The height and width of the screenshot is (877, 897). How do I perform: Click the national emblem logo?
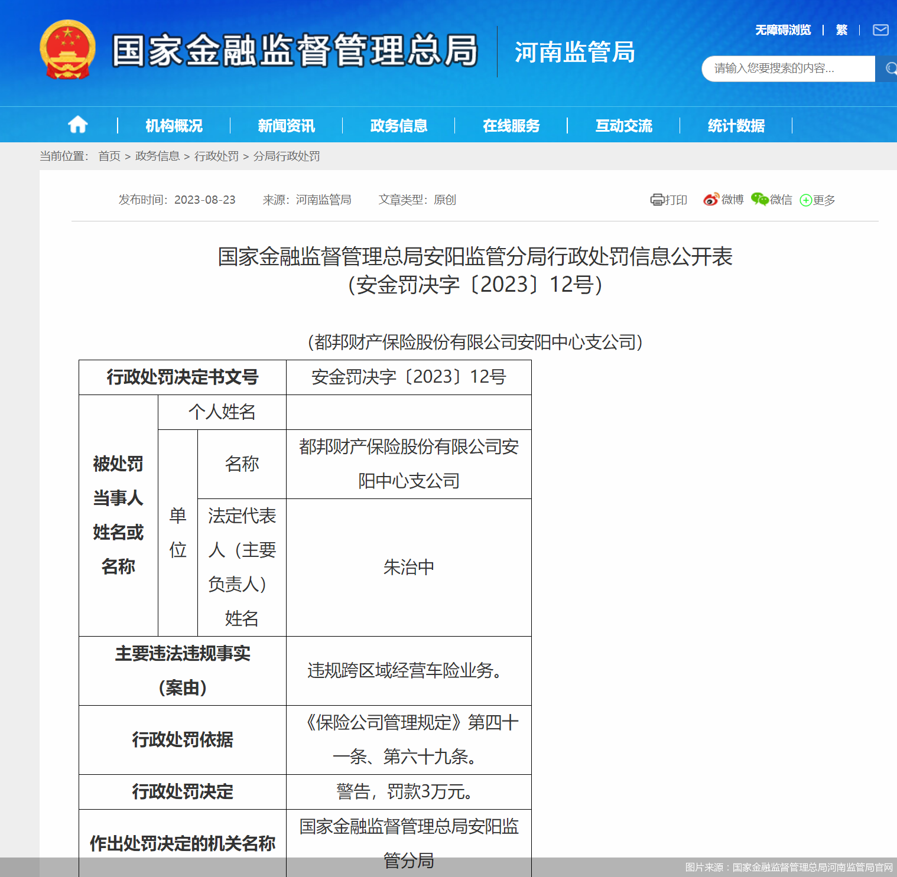[x=69, y=50]
